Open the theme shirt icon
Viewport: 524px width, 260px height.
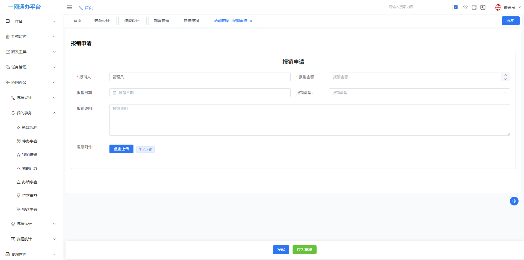pyautogui.click(x=465, y=7)
